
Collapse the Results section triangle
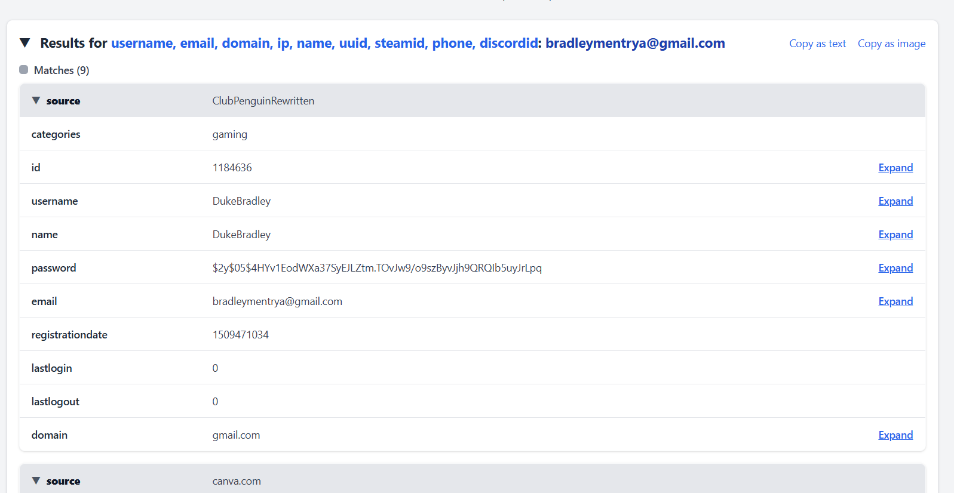click(x=24, y=43)
